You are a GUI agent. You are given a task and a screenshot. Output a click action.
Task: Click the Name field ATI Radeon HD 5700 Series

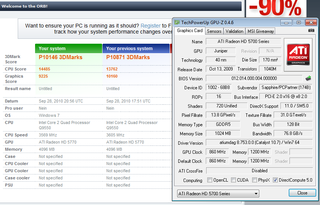[243, 41]
